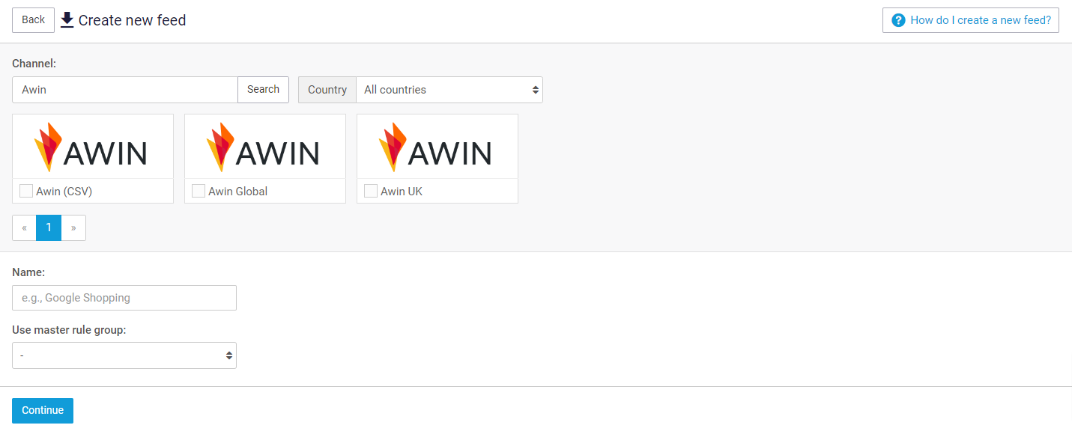Open How do I create a new feed link
The image size is (1072, 434).
point(971,20)
